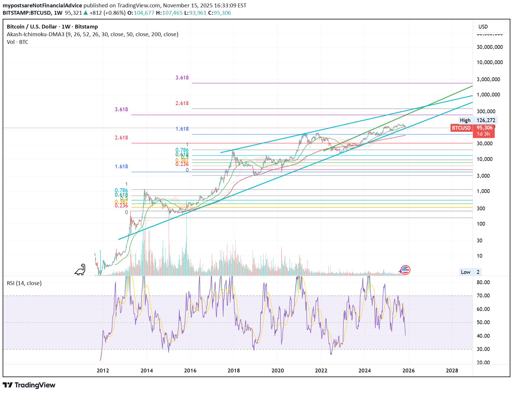This screenshot has height=393, width=513.
Task: Select the Akash-Ichimoku-DMA3 indicator legend
Action: pyautogui.click(x=92, y=34)
